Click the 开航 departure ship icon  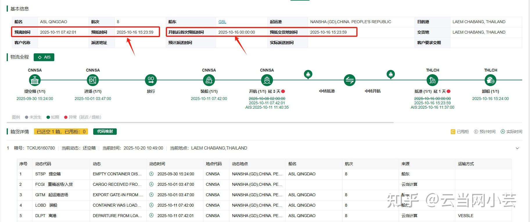[267, 80]
